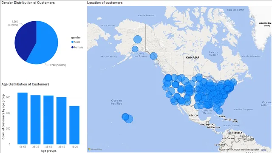Image resolution: width=272 pixels, height=153 pixels.
Task: Click the Mar do Caribe label
Action: (x=231, y=125)
